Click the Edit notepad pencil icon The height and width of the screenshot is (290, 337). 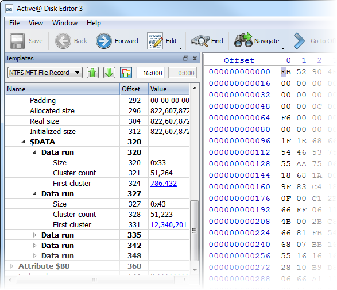pyautogui.click(x=155, y=41)
